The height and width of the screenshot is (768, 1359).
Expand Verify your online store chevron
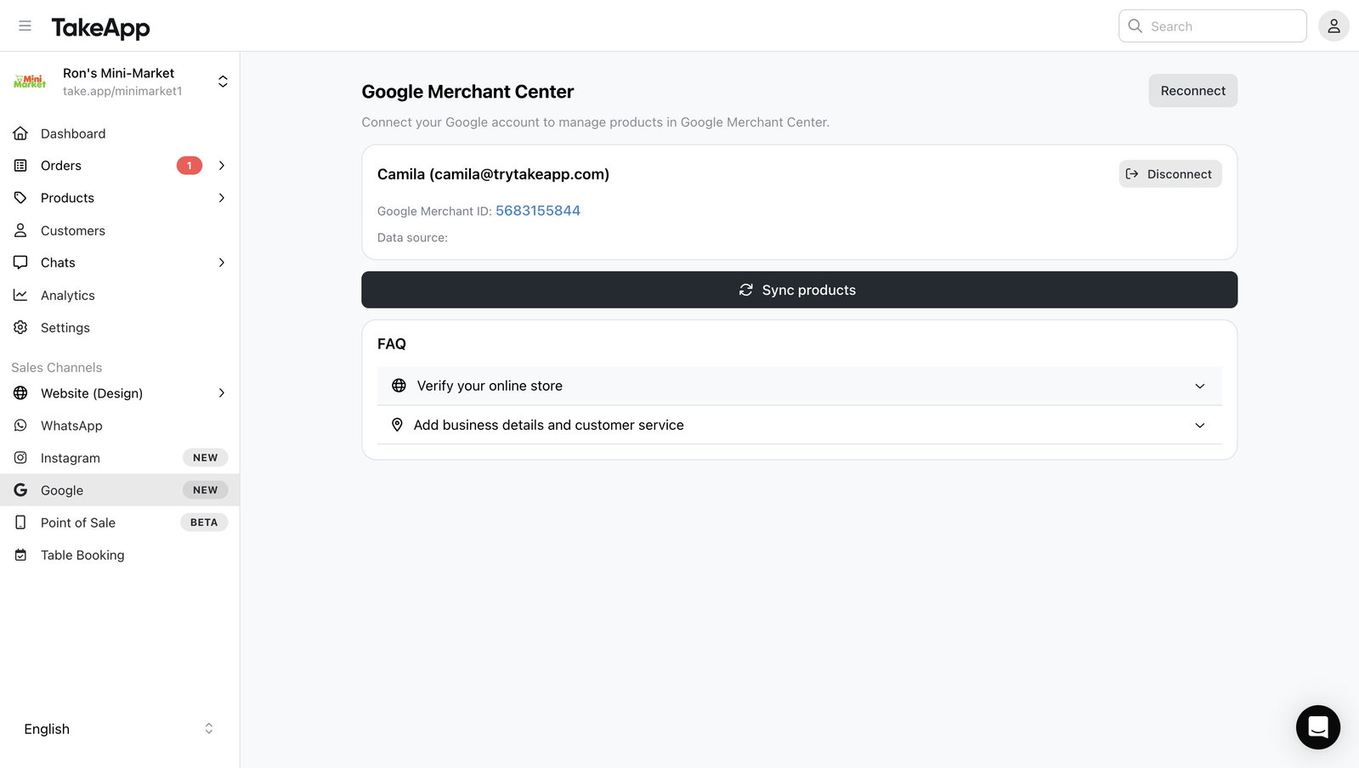tap(1199, 386)
